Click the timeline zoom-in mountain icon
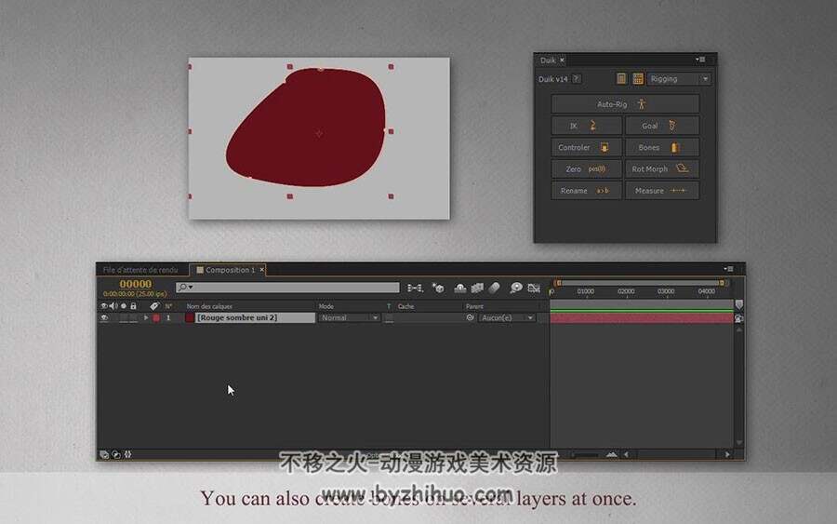The image size is (837, 524). pos(612,454)
